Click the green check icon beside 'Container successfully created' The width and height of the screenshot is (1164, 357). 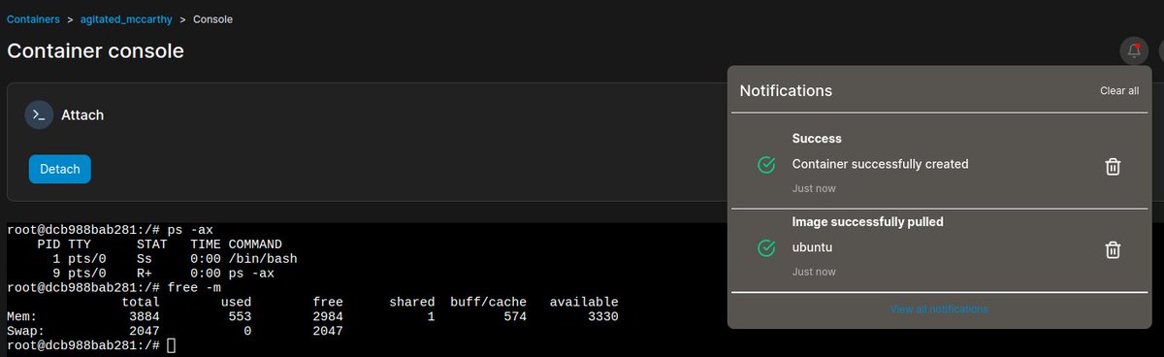point(766,165)
